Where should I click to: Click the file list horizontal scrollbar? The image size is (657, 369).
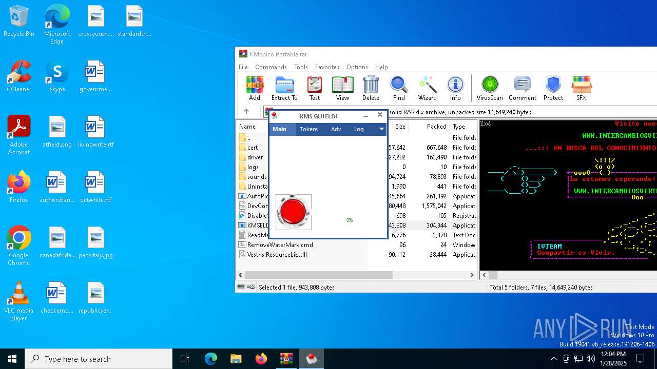click(x=318, y=275)
